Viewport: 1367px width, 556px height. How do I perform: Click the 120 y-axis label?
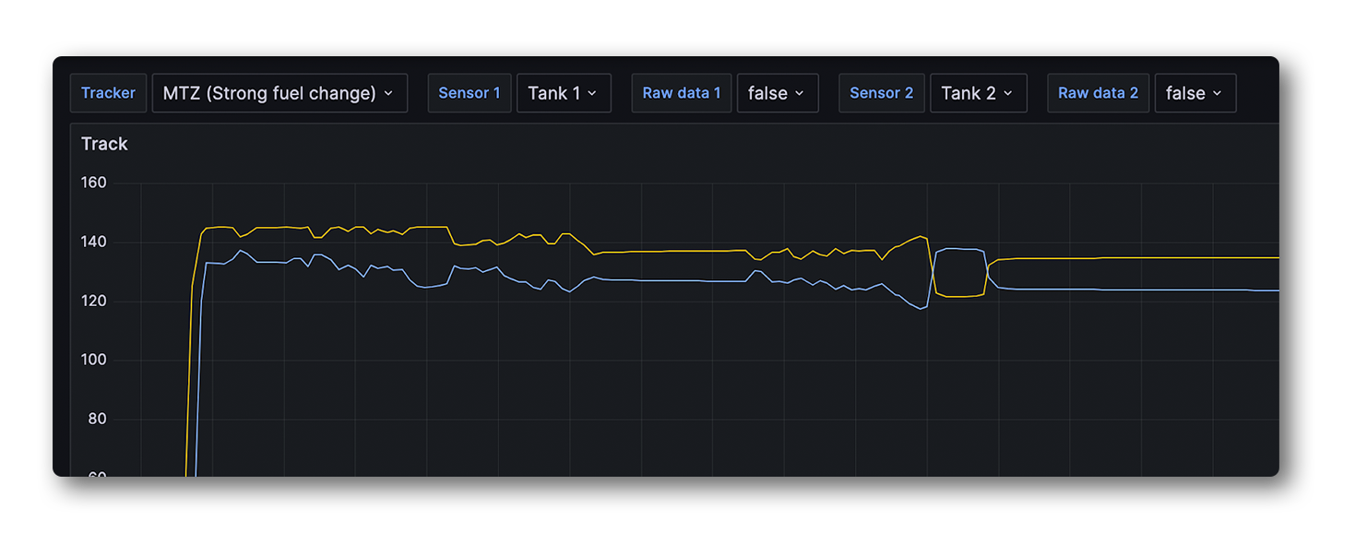(x=94, y=301)
